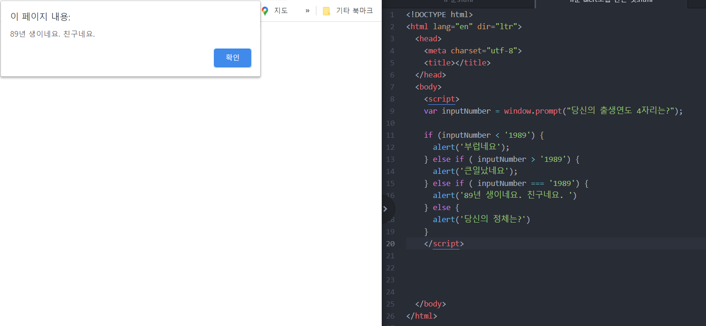Screen dimensions: 706x326
Task: Click line number 20 in the gutter
Action: pyautogui.click(x=390, y=243)
